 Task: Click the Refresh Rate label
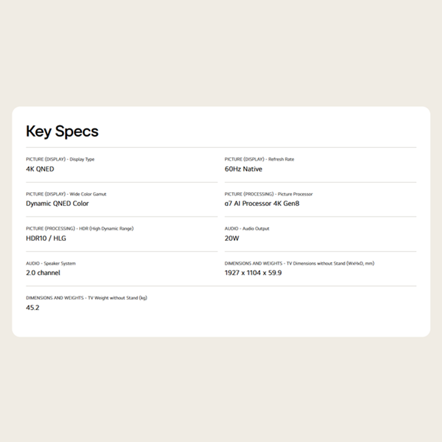pyautogui.click(x=259, y=159)
